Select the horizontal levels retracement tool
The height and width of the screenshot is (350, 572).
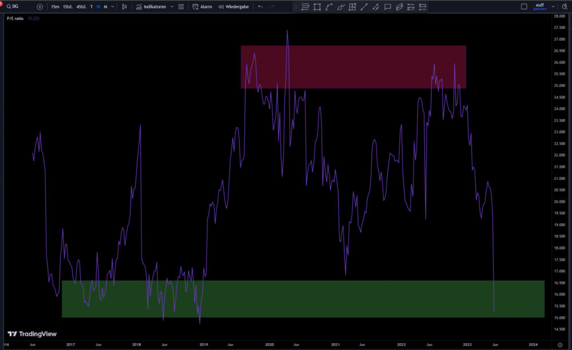click(x=305, y=6)
